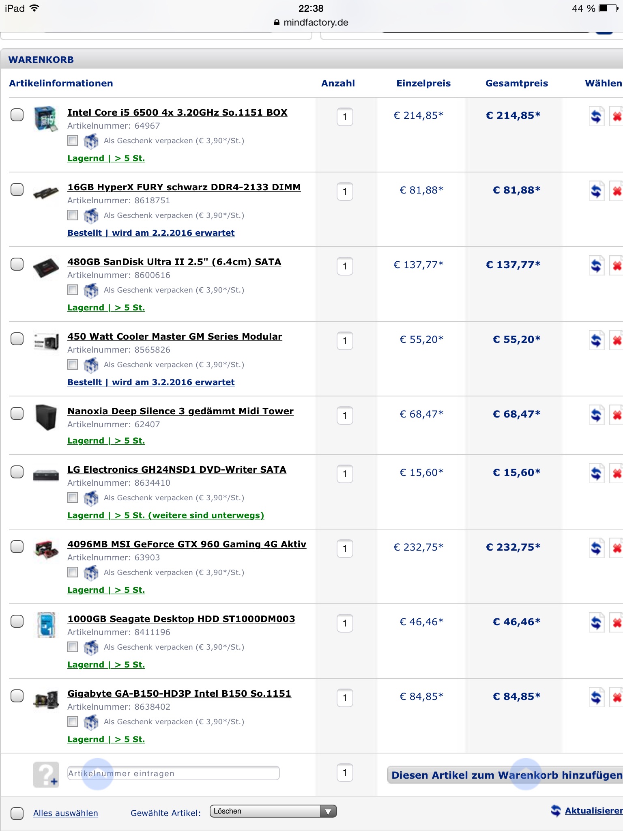The width and height of the screenshot is (623, 831).
Task: Click the update icon for Intel Core i5 row
Action: click(x=596, y=117)
